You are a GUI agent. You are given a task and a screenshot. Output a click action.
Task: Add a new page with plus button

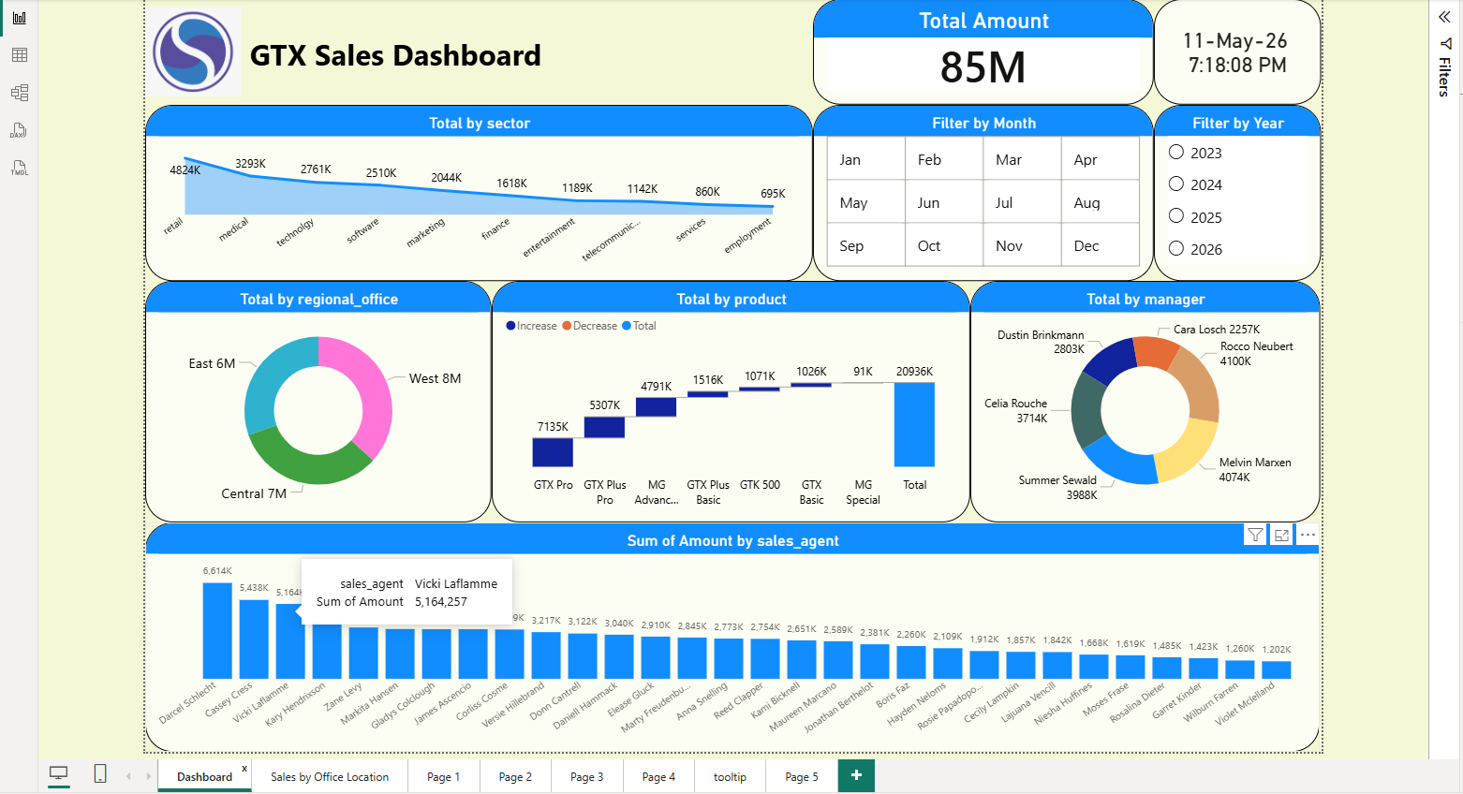coord(856,775)
